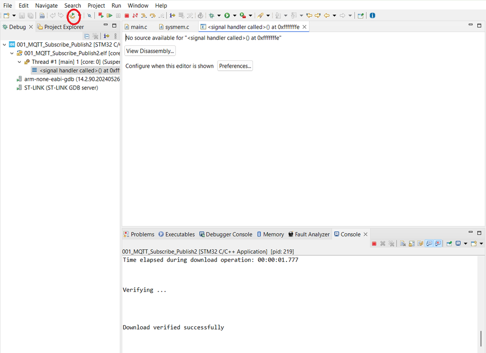
Task: Open the Fault Analyzer tab
Action: 309,234
